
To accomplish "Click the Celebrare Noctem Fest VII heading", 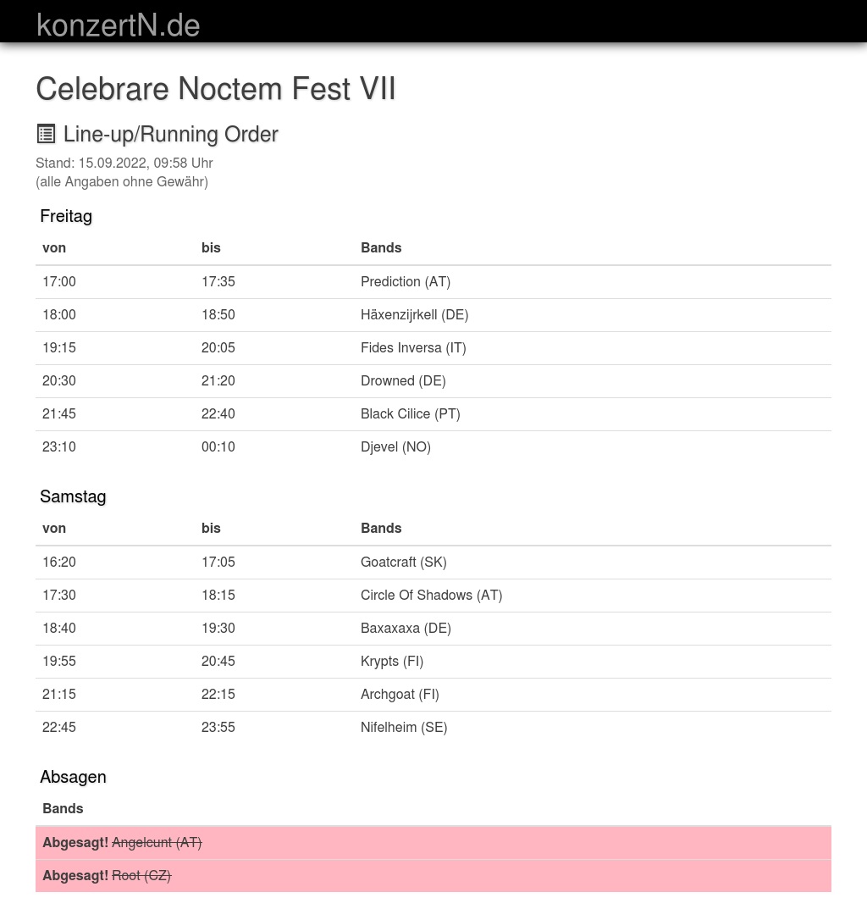I will coord(216,89).
